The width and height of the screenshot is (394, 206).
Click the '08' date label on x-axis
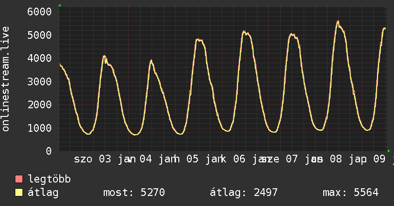point(336,159)
